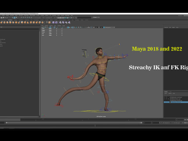Click the range slider right end handle

coord(141,123)
